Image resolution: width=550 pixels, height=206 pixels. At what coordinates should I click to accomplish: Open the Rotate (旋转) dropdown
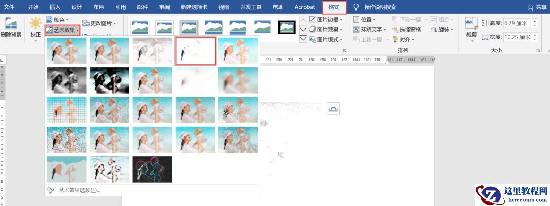pos(442,30)
